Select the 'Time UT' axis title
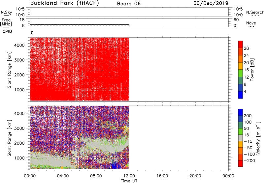Viewport: 264px width, 183px height. pyautogui.click(x=129, y=181)
